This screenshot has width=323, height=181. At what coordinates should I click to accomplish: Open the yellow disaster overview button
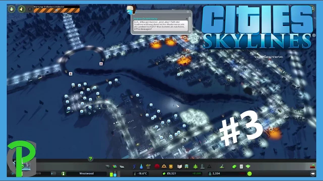pyautogui.click(x=21, y=9)
